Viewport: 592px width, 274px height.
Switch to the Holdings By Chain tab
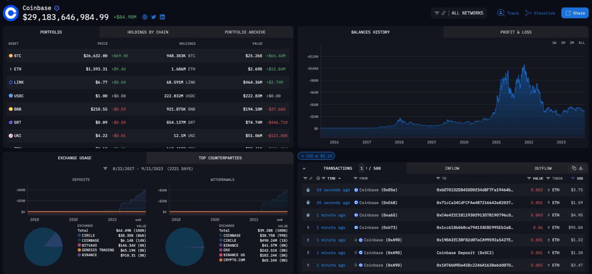pyautogui.click(x=148, y=32)
